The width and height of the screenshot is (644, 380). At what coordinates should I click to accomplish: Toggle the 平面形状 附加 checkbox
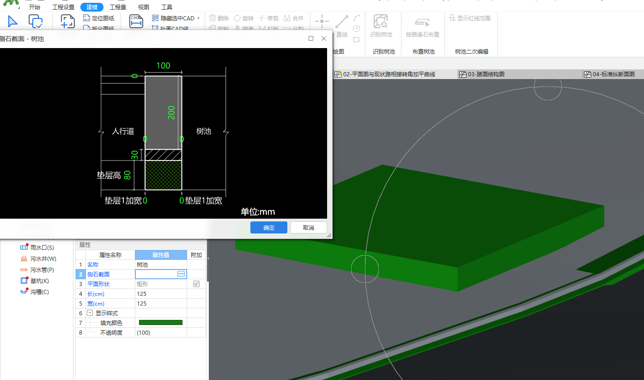point(196,284)
